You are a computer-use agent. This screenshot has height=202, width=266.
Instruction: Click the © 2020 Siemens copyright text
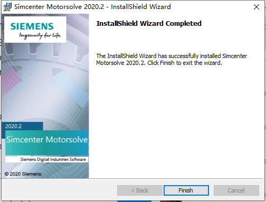click(23, 174)
